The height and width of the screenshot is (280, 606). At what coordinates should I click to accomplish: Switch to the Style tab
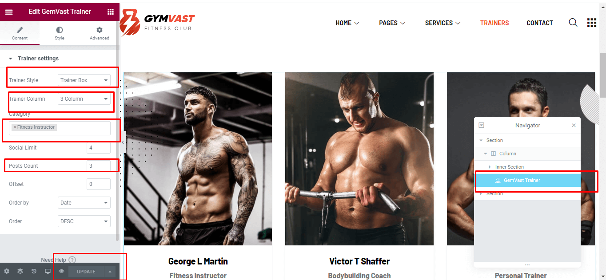tap(60, 33)
